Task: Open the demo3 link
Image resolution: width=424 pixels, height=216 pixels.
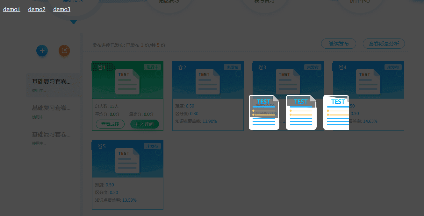Action: (x=62, y=9)
